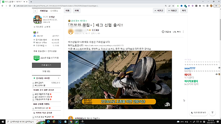Open the 메인그림작가 지원 board
The image size is (221, 124).
(42, 94)
